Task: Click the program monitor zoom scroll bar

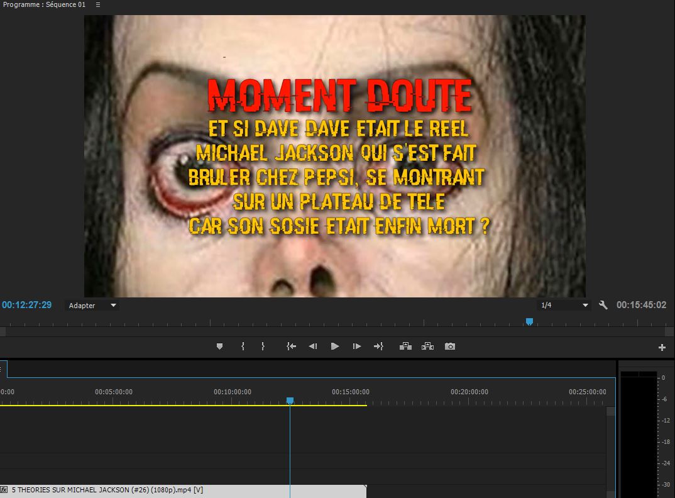Action: pyautogui.click(x=337, y=332)
